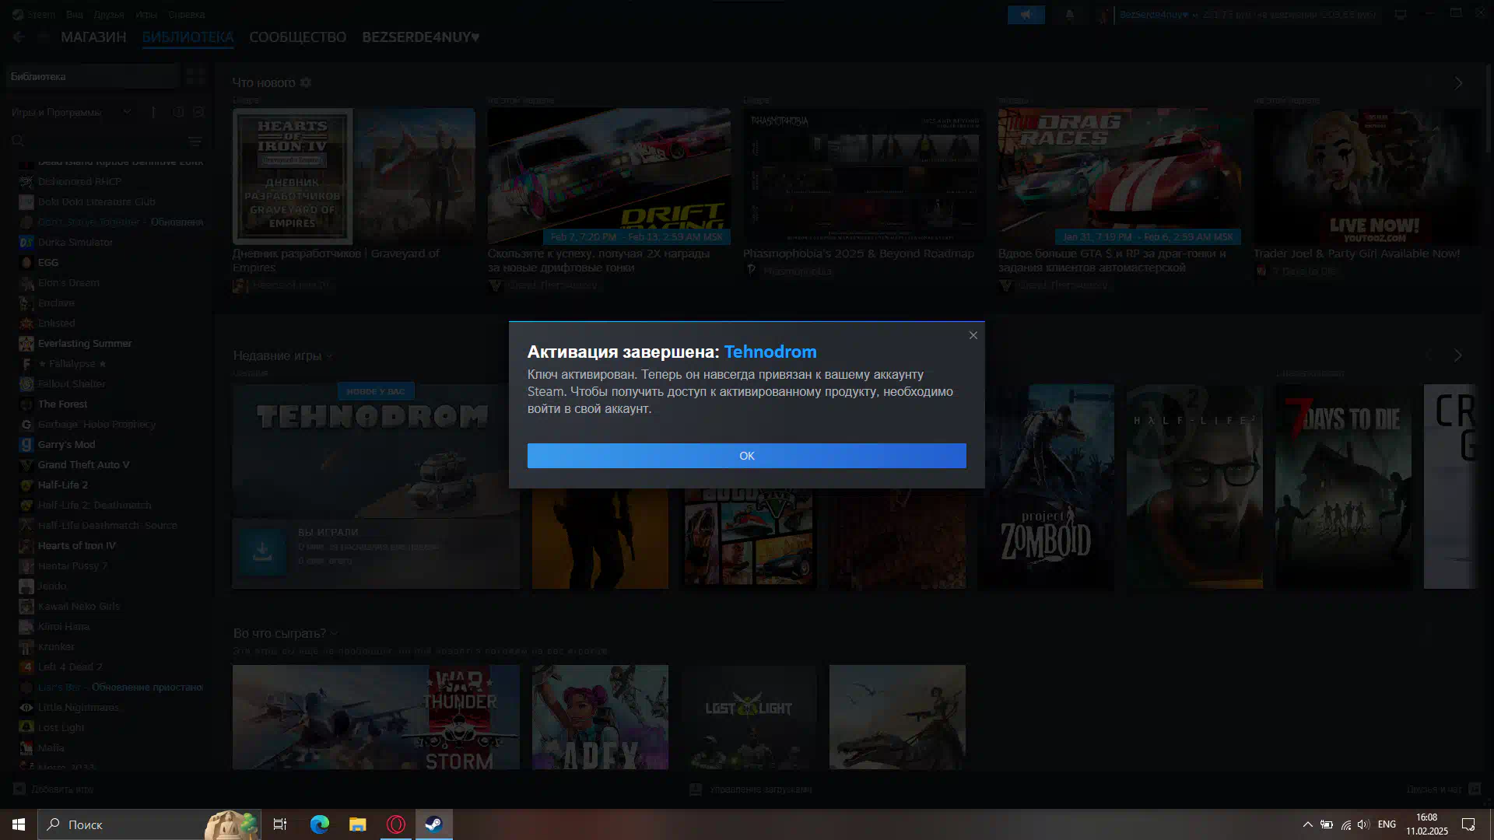
Task: Open the МАГАЗИН tab
Action: 93,37
